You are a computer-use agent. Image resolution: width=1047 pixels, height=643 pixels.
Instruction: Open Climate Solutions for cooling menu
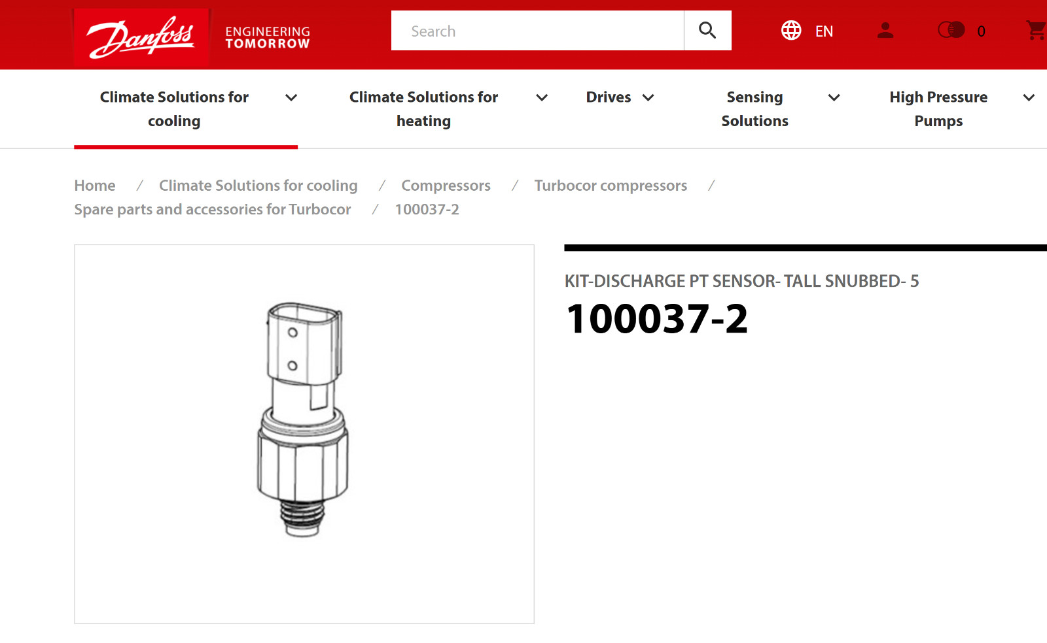[x=174, y=109]
